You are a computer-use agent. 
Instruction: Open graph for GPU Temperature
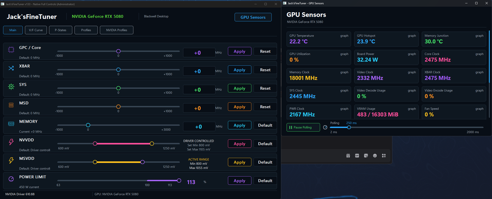coord(344,36)
